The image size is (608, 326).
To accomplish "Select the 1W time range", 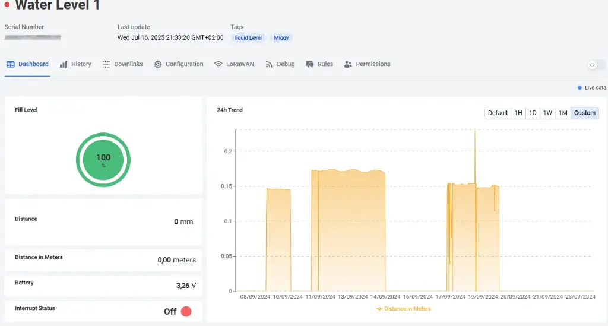I will pyautogui.click(x=547, y=113).
